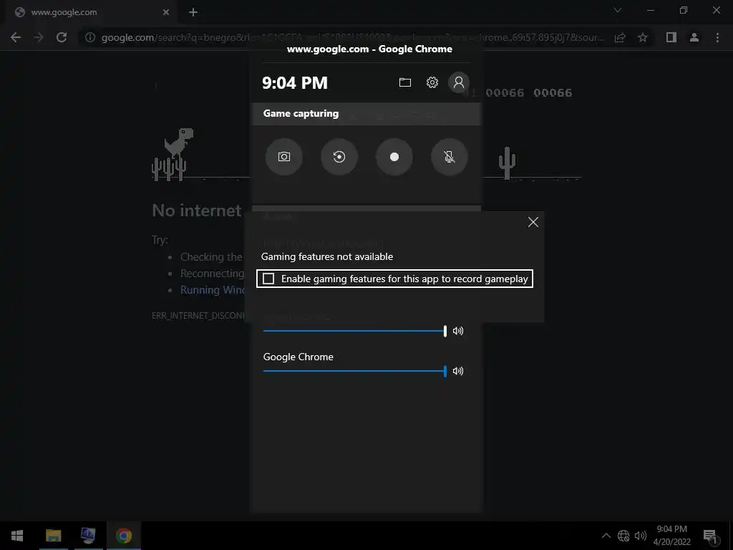Start recording with the record button
Viewport: 733px width, 550px height.
point(394,157)
